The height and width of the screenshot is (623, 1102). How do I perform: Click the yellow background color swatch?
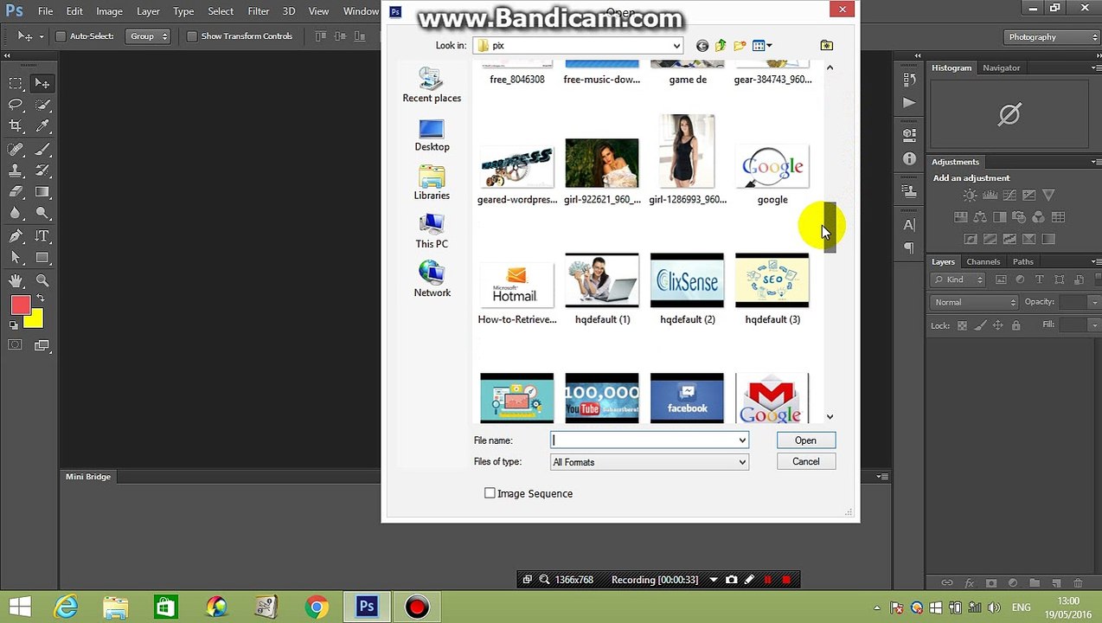pos(35,321)
